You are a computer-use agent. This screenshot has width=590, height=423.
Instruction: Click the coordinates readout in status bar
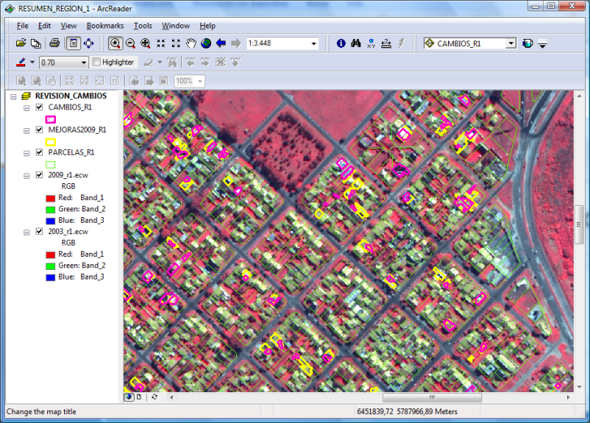point(407,412)
